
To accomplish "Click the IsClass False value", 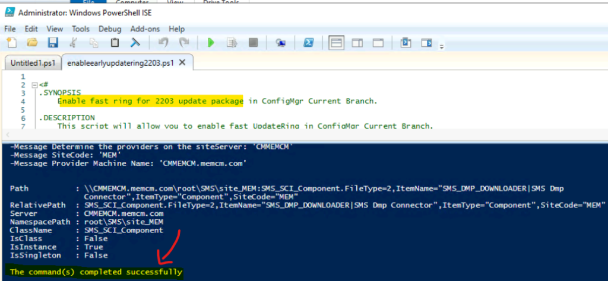I will tap(96, 238).
